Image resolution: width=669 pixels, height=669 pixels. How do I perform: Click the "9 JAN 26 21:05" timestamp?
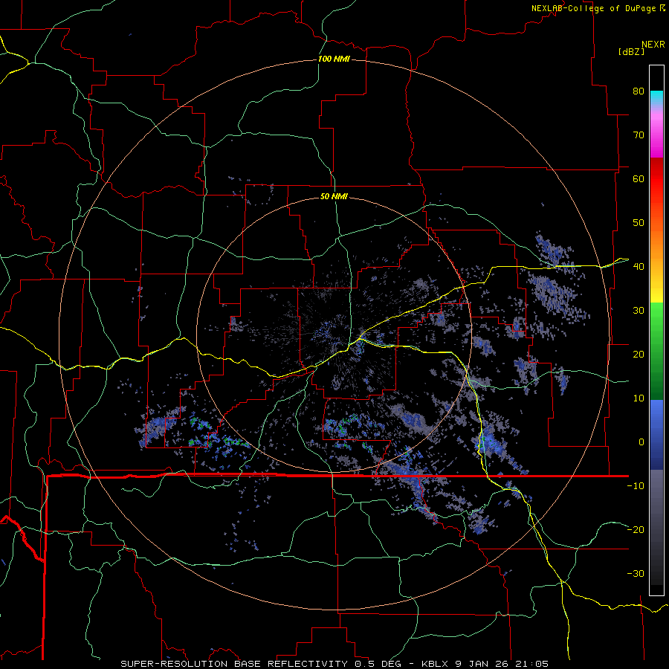click(x=502, y=664)
